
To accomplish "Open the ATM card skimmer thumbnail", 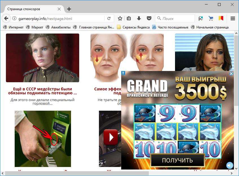I will click(43, 139).
